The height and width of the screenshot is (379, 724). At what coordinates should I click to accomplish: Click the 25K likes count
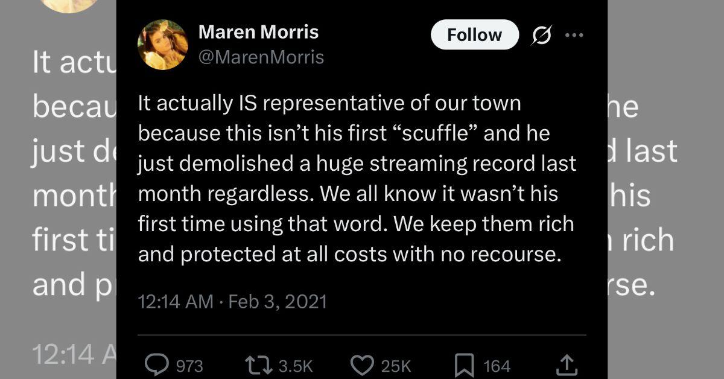tap(396, 366)
